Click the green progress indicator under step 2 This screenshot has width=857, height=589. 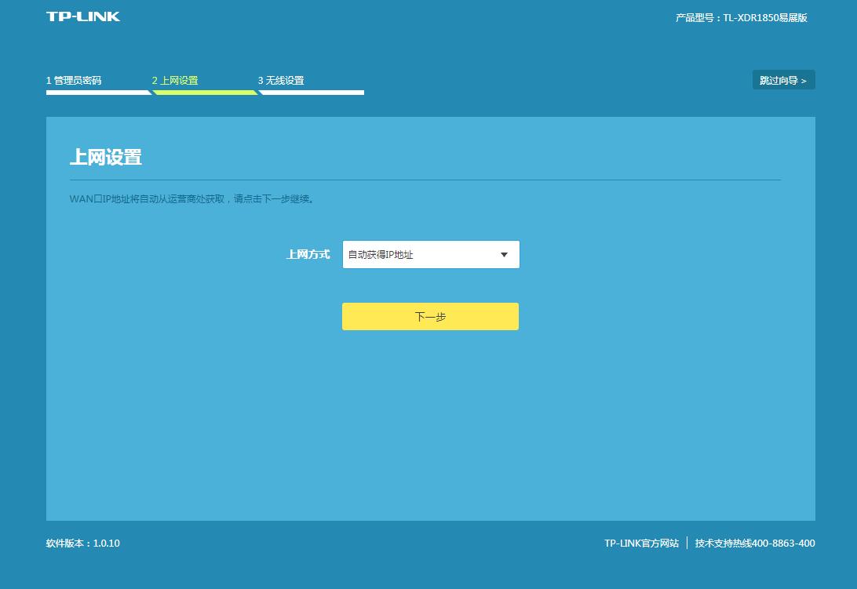[x=204, y=92]
